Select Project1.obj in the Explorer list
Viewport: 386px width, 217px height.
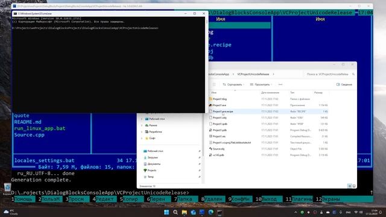click(220, 118)
